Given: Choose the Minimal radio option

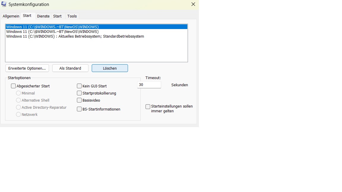Looking at the screenshot, I should [x=18, y=93].
